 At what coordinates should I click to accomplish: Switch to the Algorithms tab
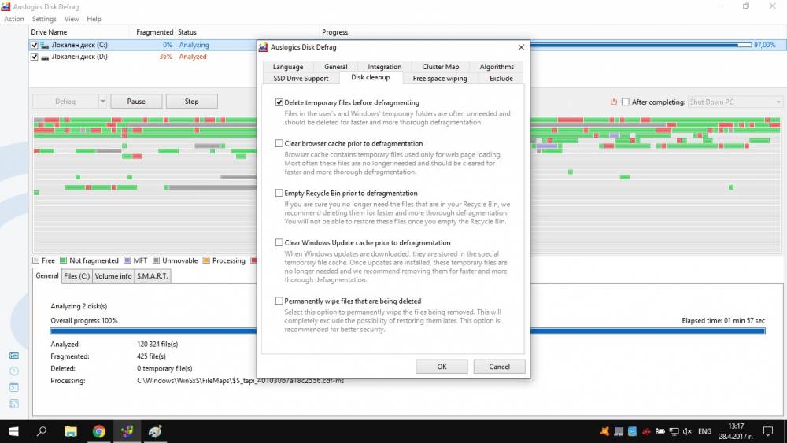point(497,67)
